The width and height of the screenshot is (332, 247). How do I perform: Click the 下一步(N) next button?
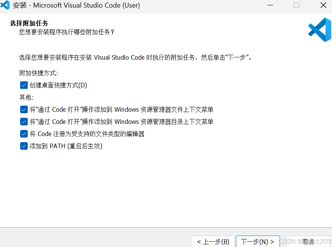[258, 242]
